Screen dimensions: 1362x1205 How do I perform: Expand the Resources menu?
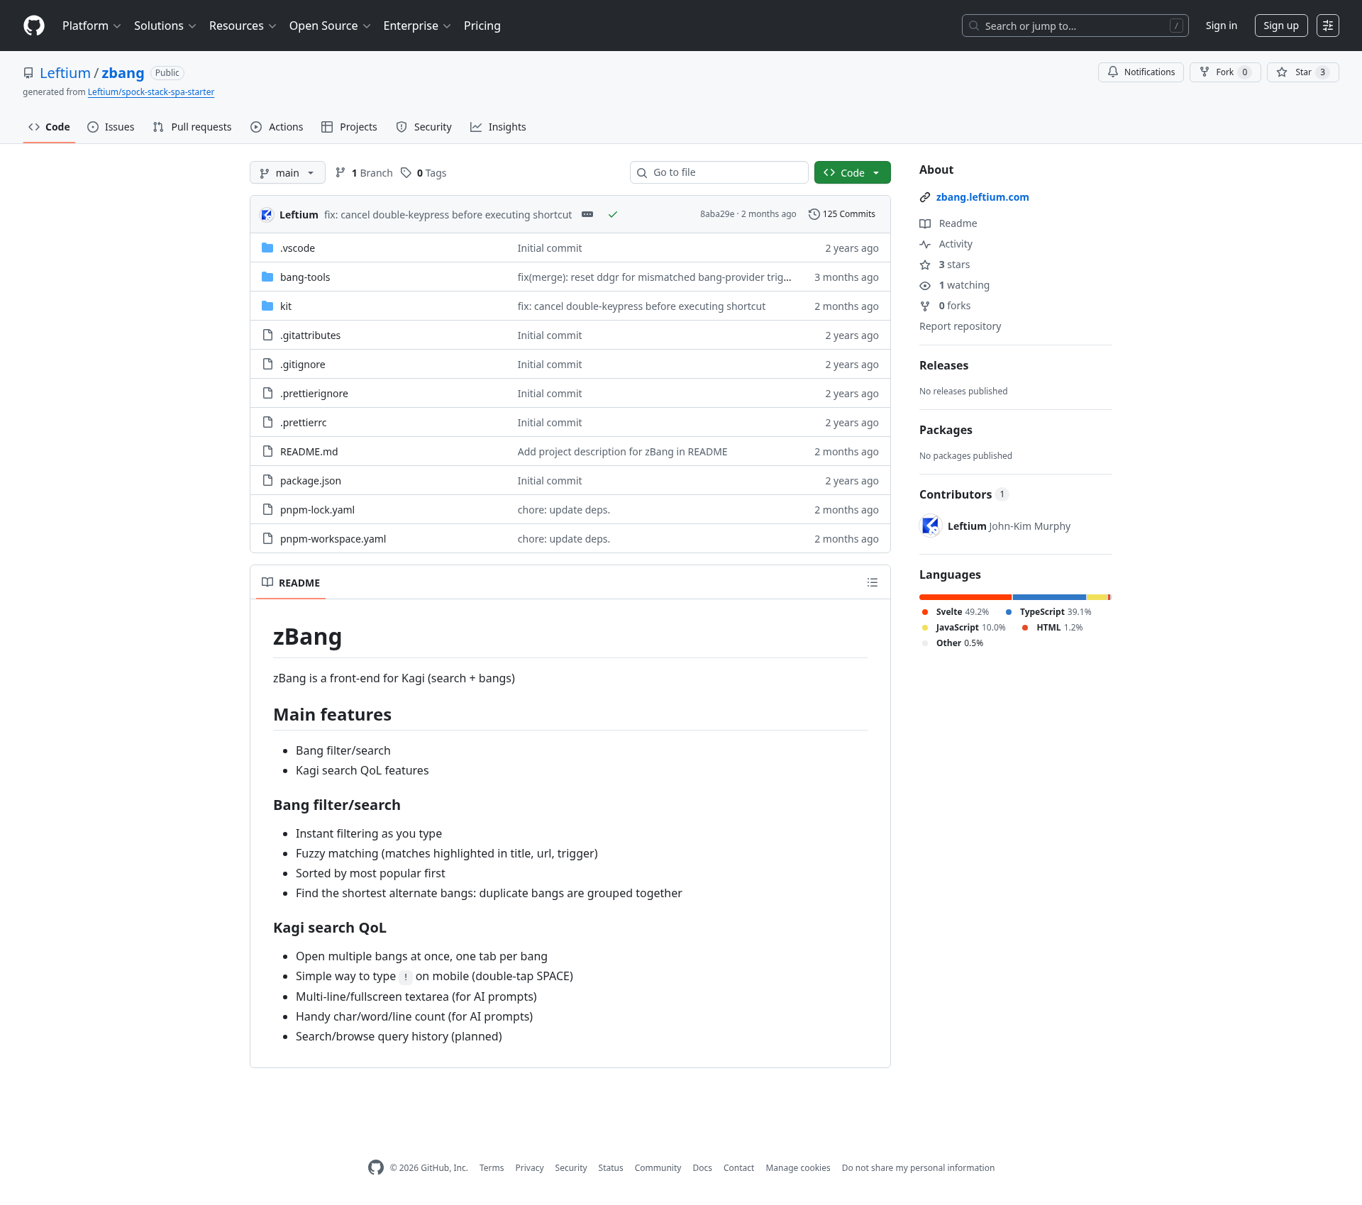click(x=243, y=26)
